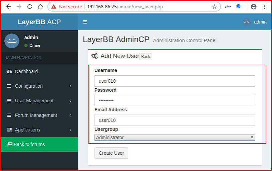Bookmark this page with the star

215,7
